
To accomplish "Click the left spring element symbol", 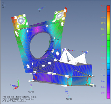I will point(31,86).
